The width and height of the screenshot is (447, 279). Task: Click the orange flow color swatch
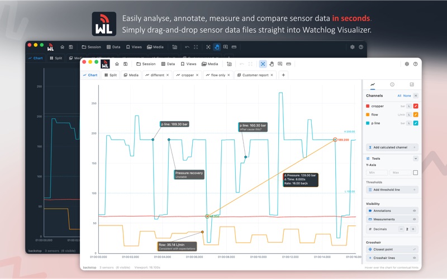368,115
